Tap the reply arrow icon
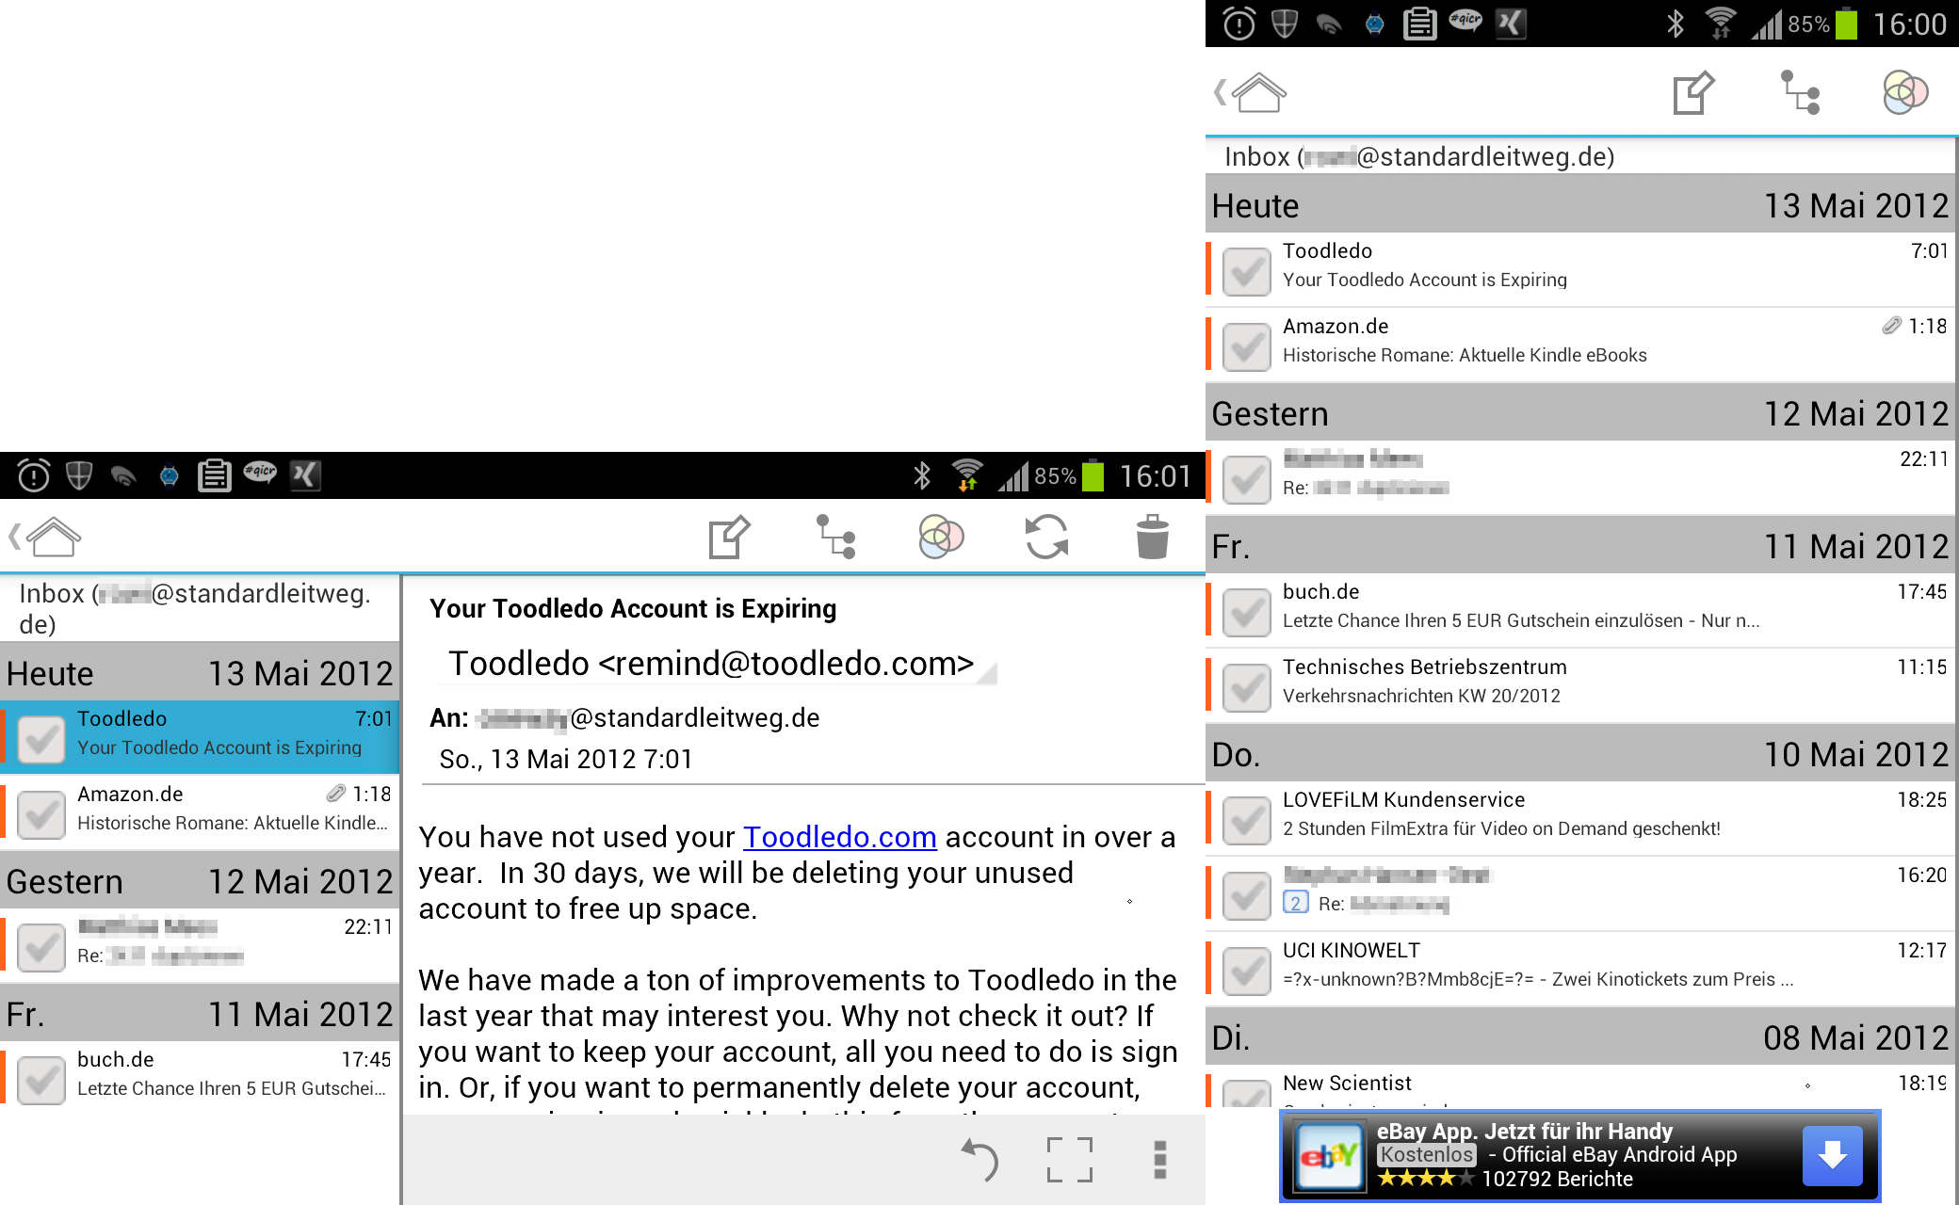 [979, 1159]
